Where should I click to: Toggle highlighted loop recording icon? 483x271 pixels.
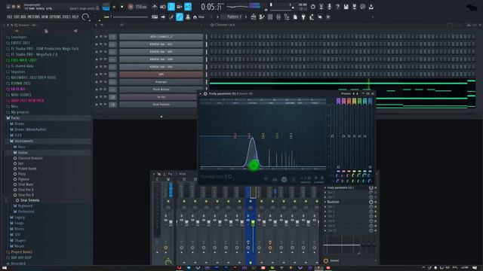coord(188,7)
